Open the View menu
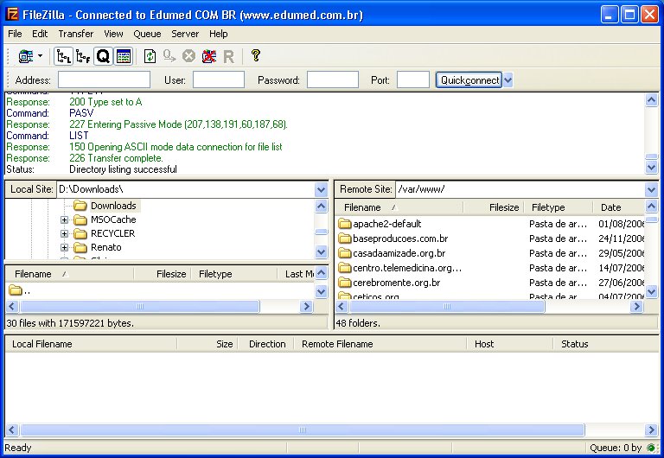 (113, 34)
